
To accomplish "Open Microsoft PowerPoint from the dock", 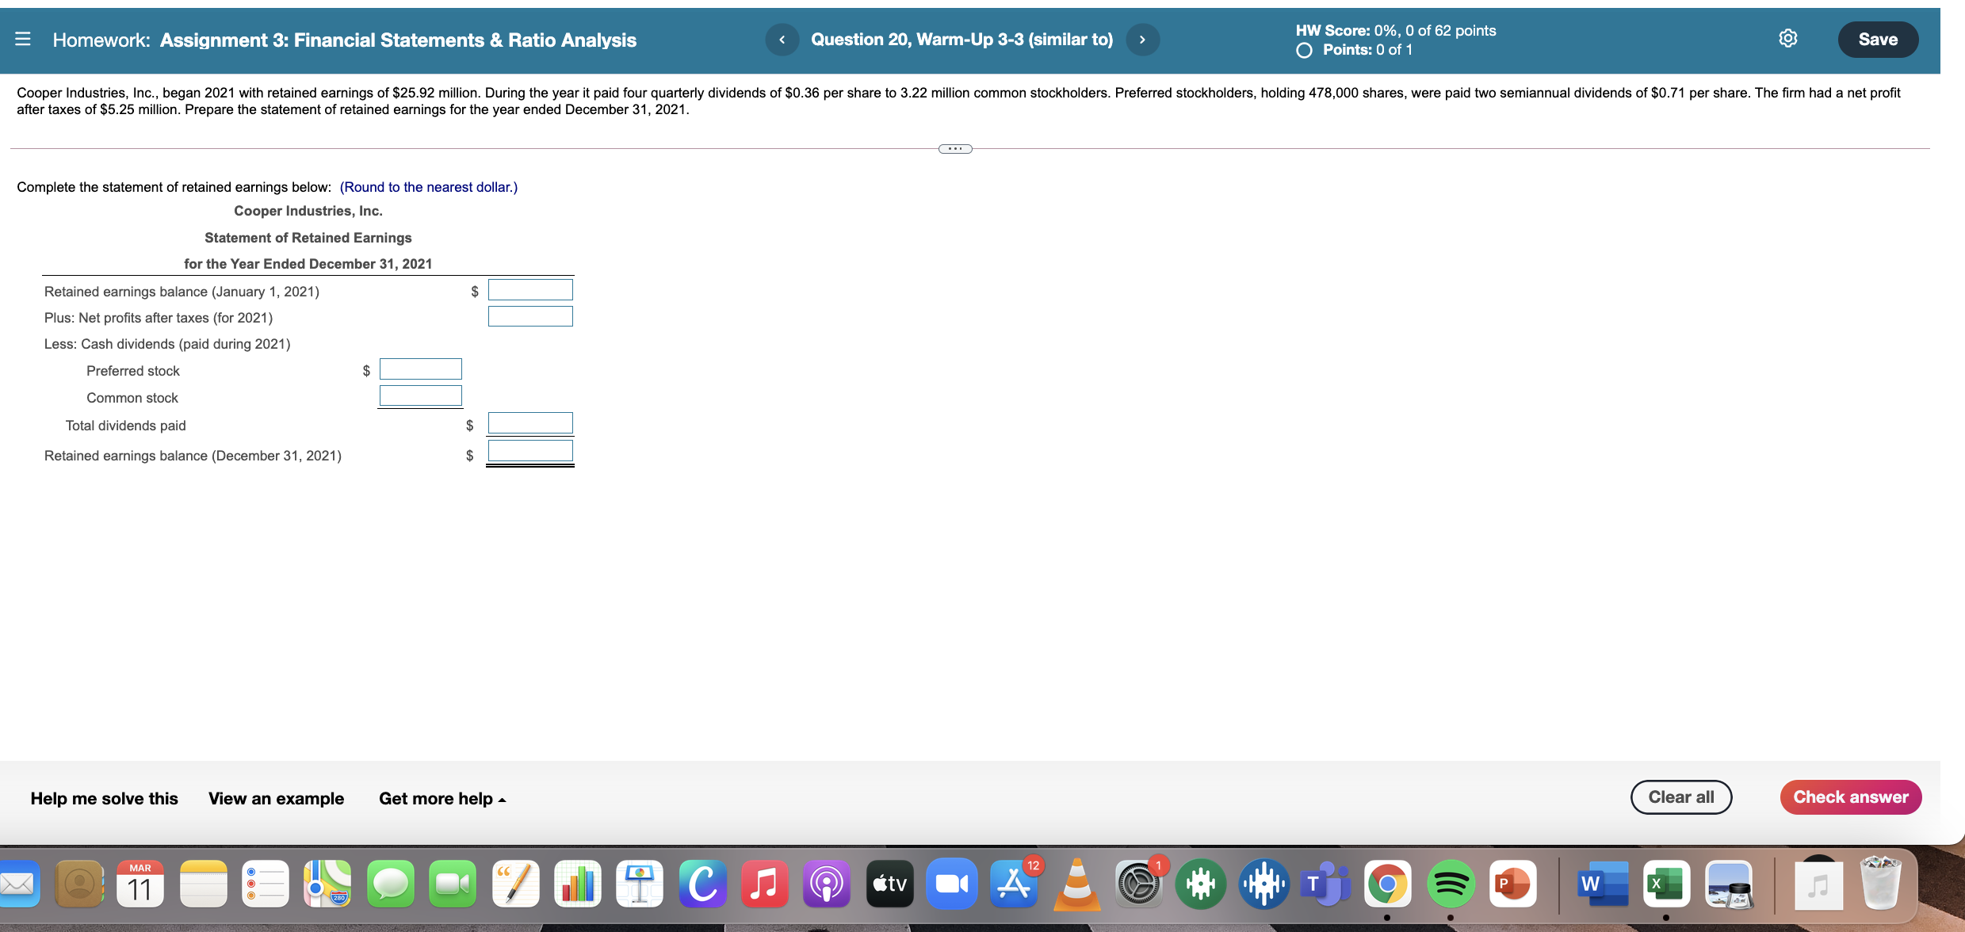I will point(1512,883).
